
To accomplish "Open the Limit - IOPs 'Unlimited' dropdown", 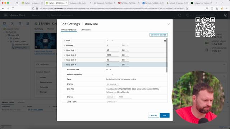I will [x=111, y=102].
